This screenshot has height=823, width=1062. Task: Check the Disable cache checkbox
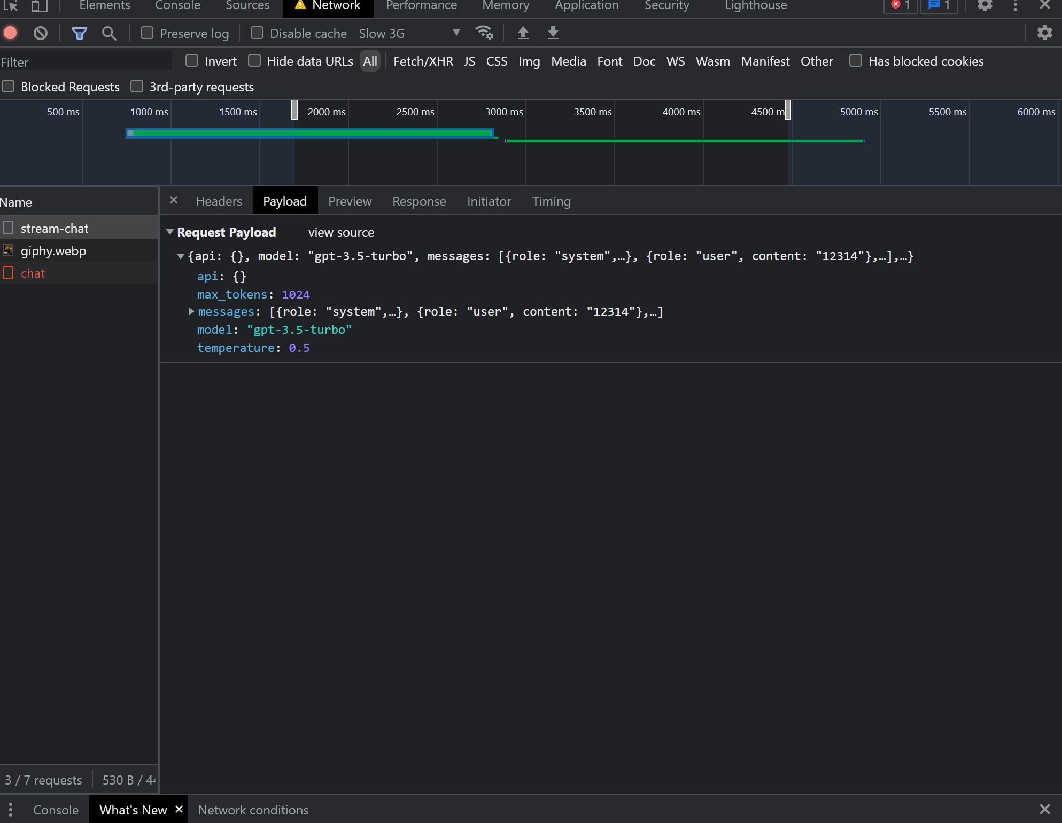coord(257,33)
